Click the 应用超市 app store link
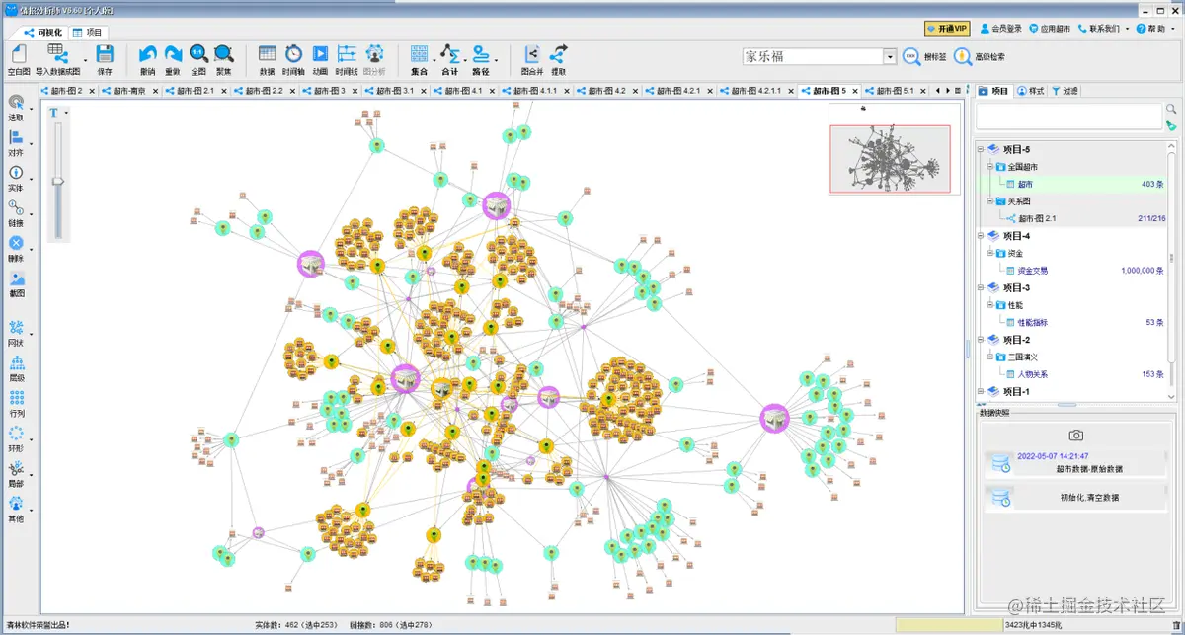 pos(1050,29)
